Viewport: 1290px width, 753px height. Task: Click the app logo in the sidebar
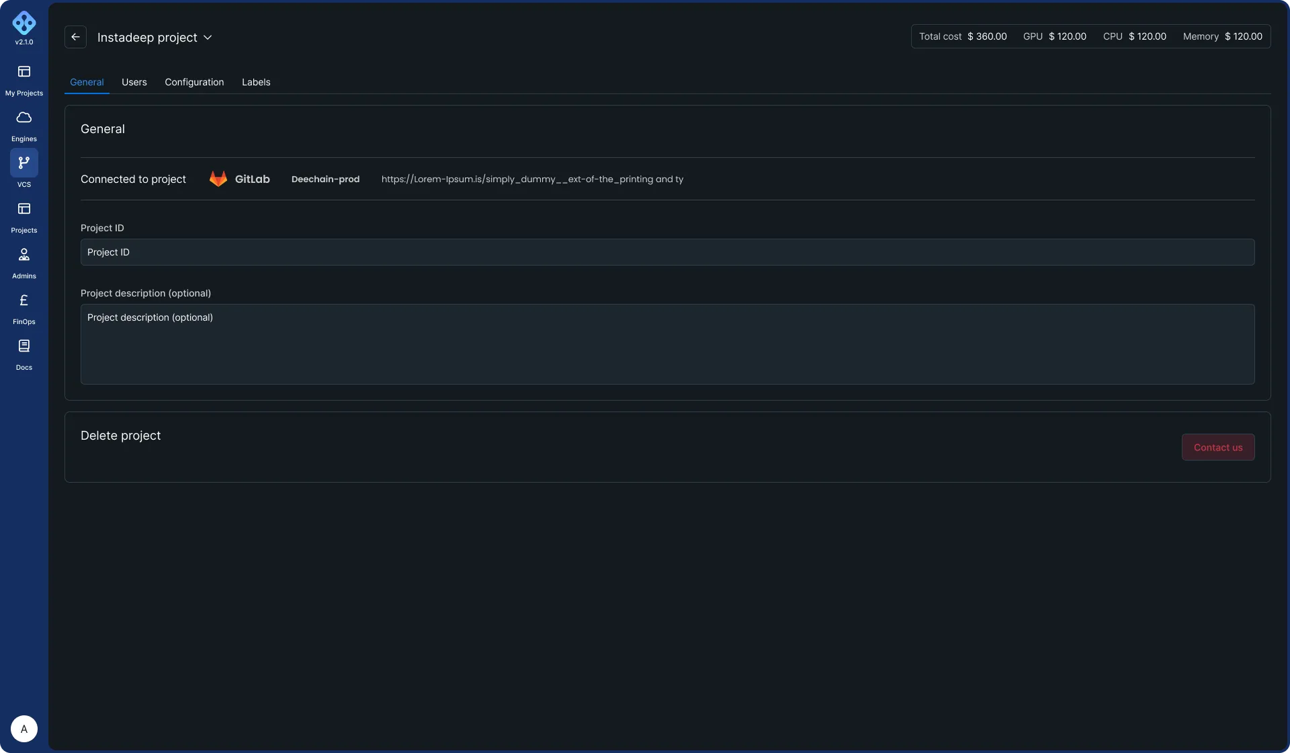click(24, 24)
